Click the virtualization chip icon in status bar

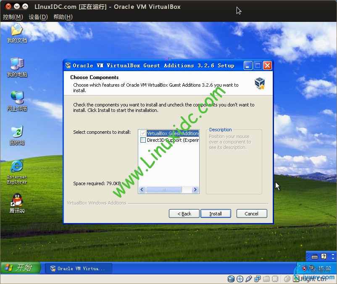click(x=275, y=279)
